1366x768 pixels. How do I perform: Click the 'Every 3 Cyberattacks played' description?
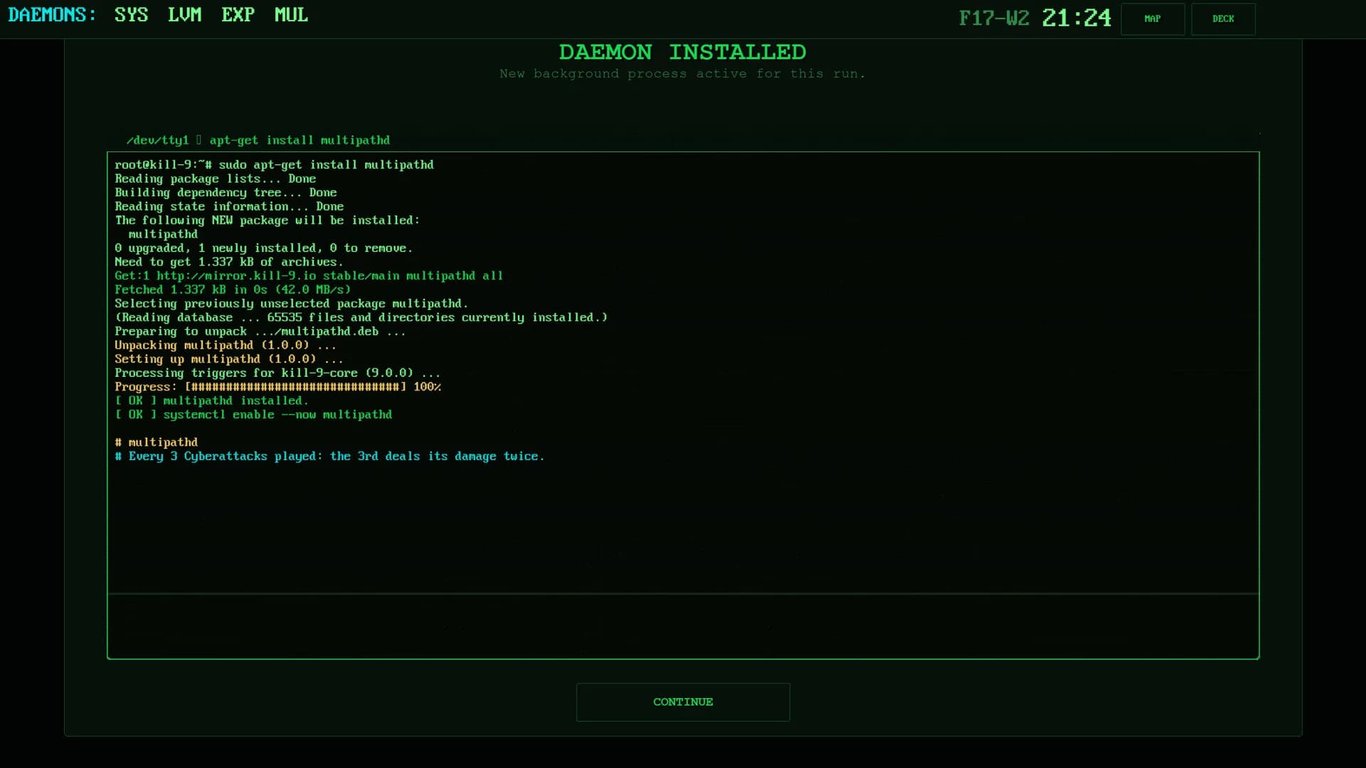(x=329, y=457)
